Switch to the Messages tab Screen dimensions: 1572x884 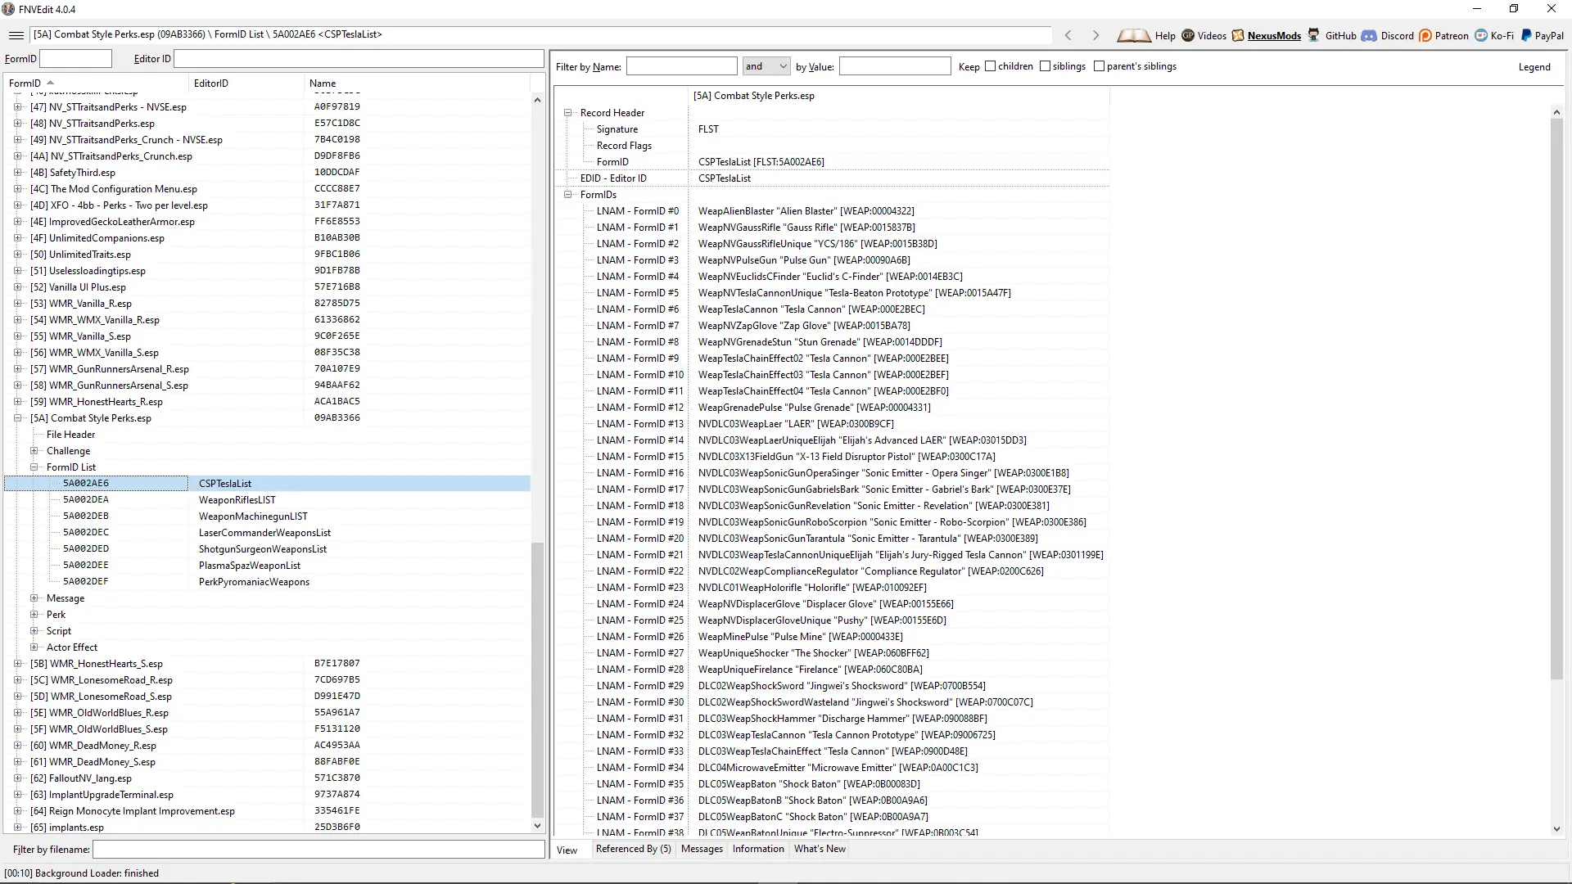click(x=702, y=849)
